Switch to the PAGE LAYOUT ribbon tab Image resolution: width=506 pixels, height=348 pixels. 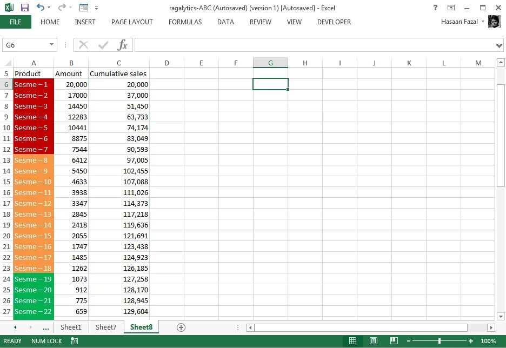132,22
